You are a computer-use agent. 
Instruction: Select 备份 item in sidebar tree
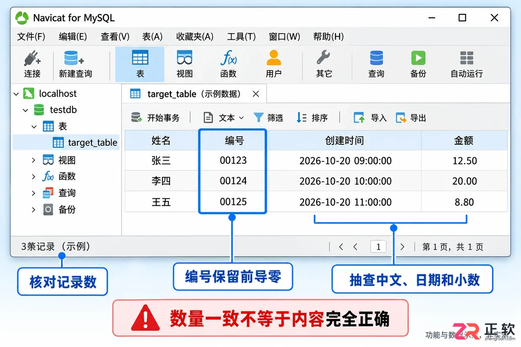59,209
